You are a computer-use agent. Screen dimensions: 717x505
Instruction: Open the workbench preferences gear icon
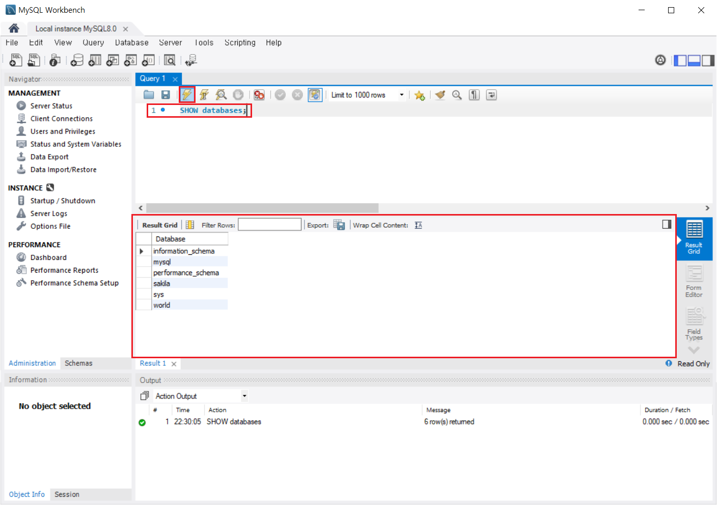tap(660, 60)
